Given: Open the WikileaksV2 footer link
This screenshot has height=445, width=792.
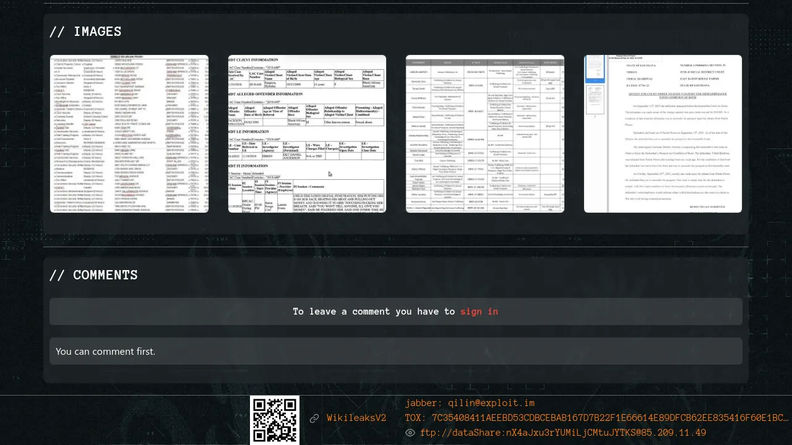Looking at the screenshot, I should tap(356, 418).
